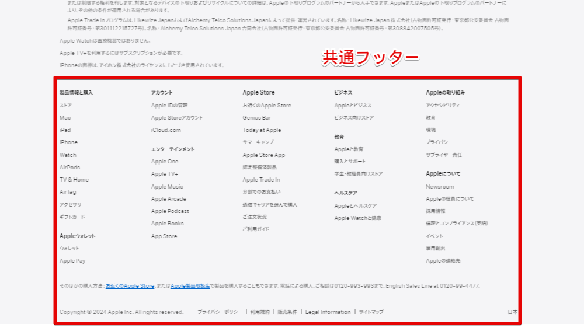The image size is (584, 328).
Task: Click the Appleの連絡先 link
Action: [443, 261]
